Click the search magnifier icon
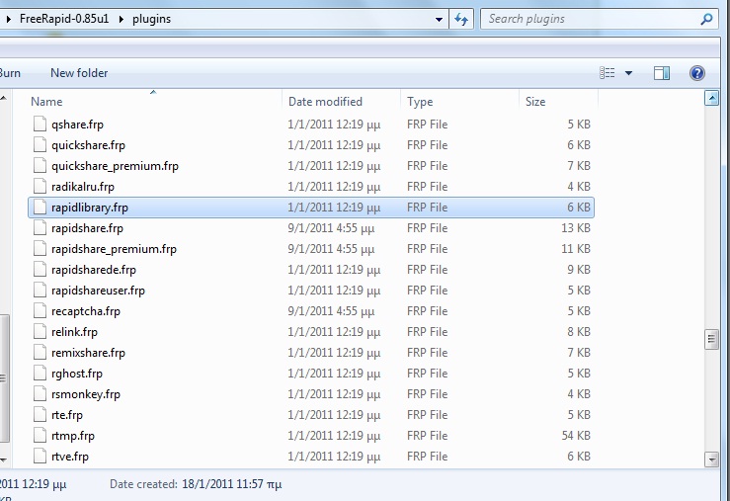This screenshot has height=501, width=730. click(x=705, y=19)
